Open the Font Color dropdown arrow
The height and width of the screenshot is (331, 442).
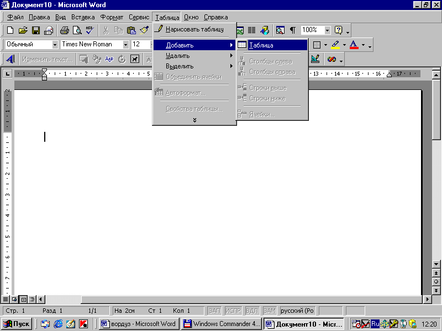click(x=363, y=45)
